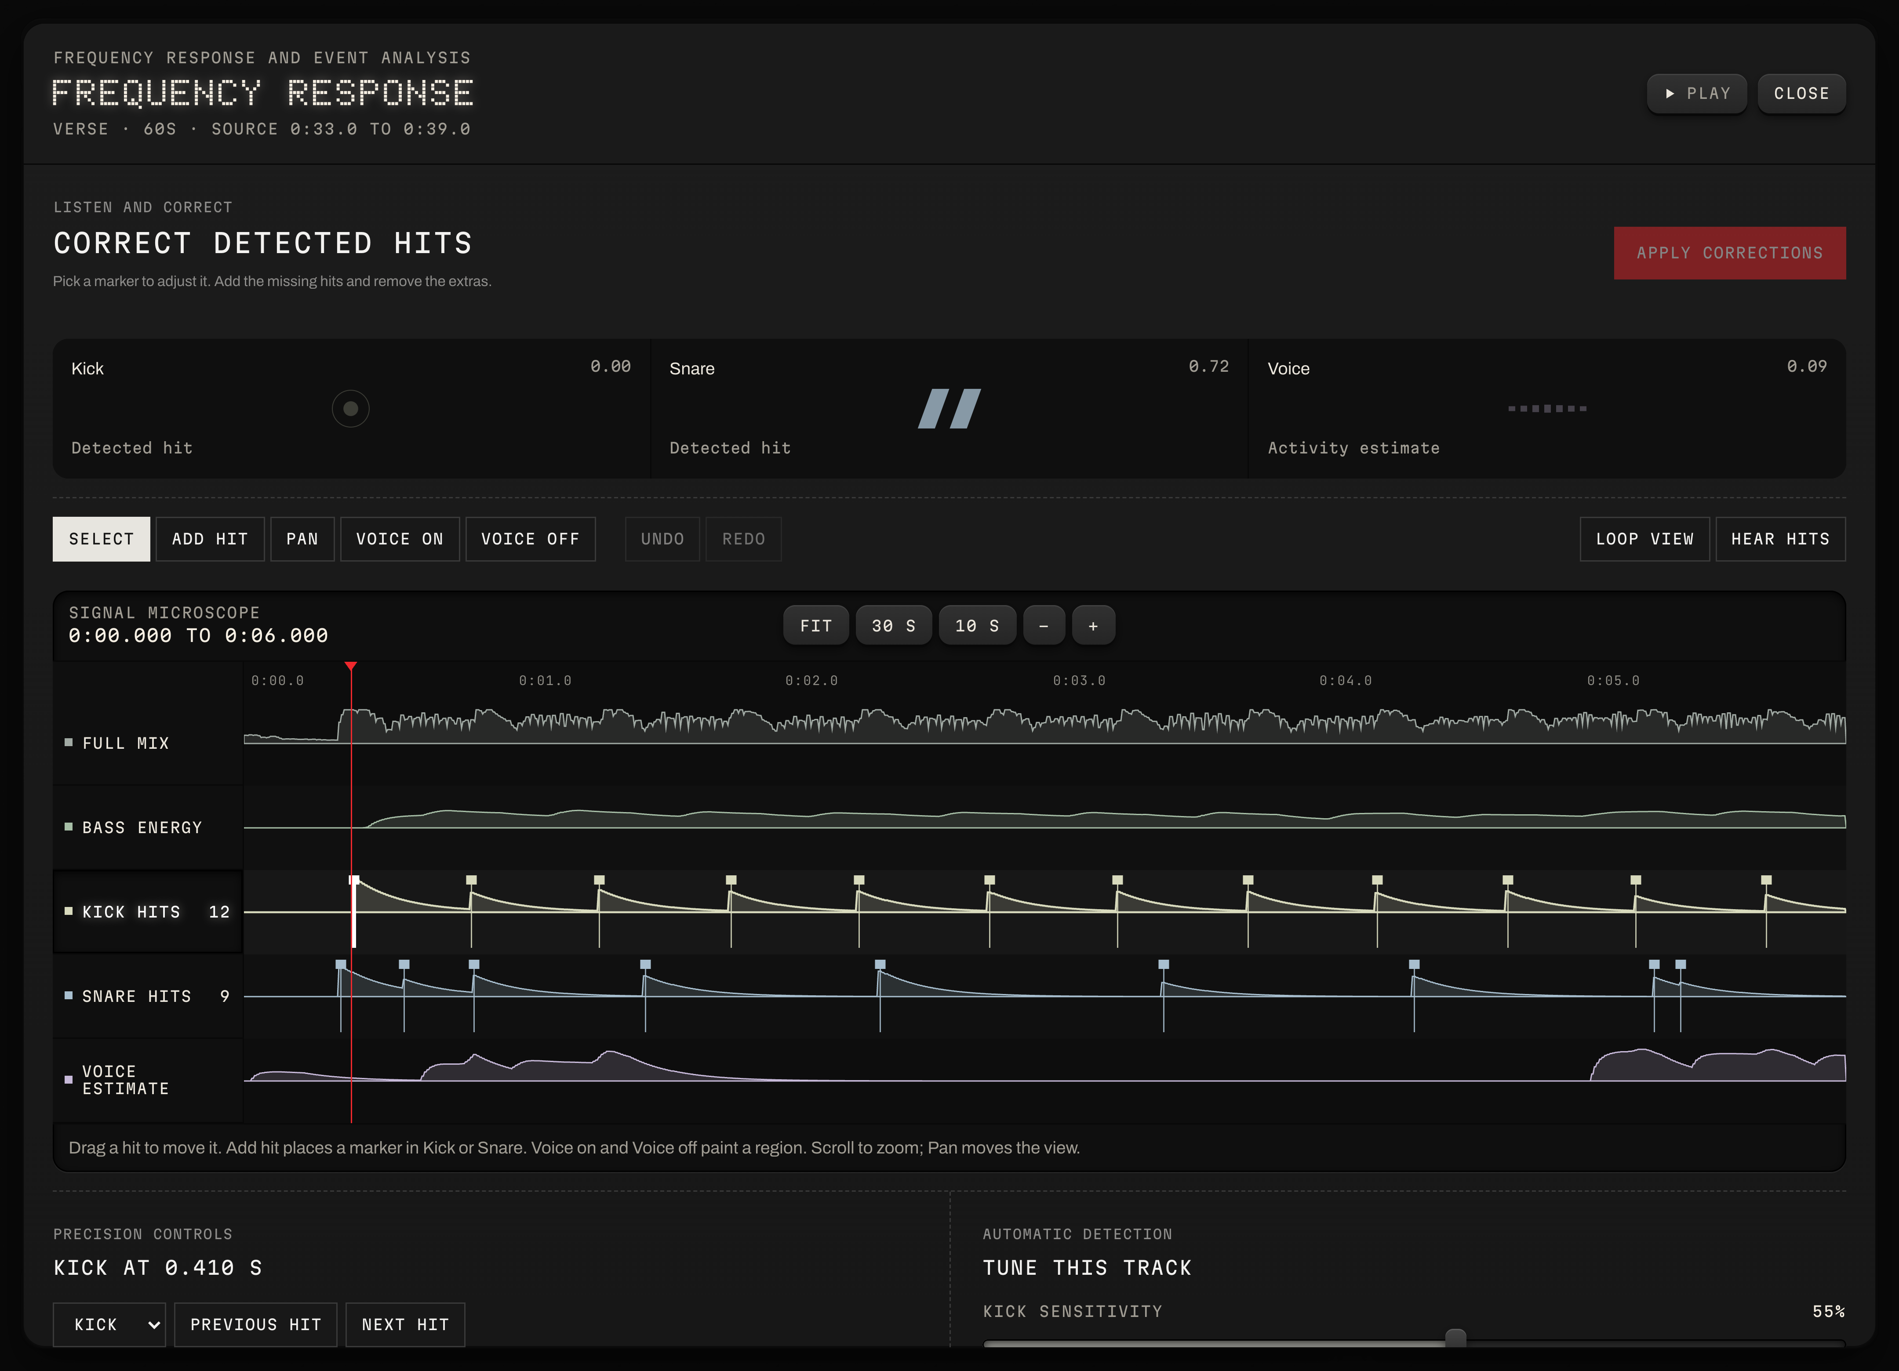1899x1371 pixels.
Task: Click the Voice activity dotted indicator
Action: (1546, 409)
